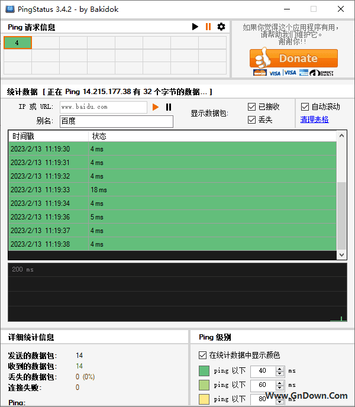Click the 时间戳 column header
Viewport: 355px width, 407px height.
coord(49,136)
